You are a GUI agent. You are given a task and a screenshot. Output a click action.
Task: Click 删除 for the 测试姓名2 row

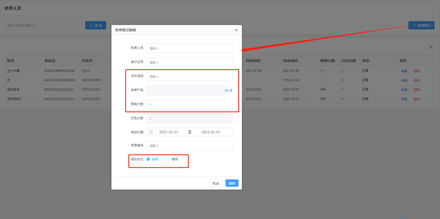417,99
